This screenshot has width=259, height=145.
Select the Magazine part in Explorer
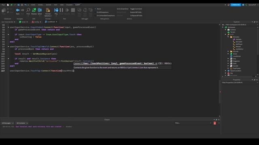click(x=236, y=61)
